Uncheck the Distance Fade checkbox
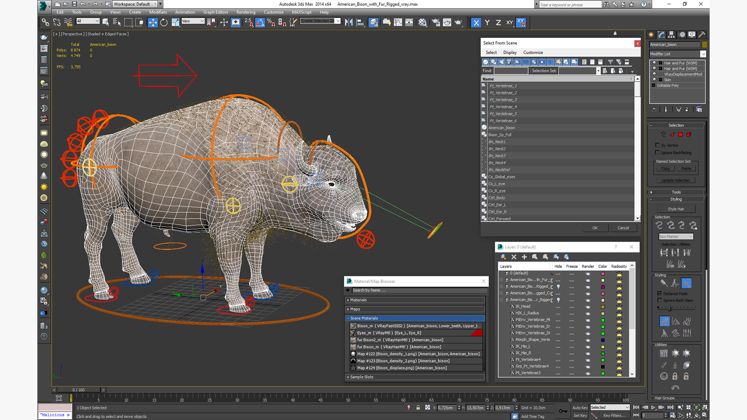 659,294
